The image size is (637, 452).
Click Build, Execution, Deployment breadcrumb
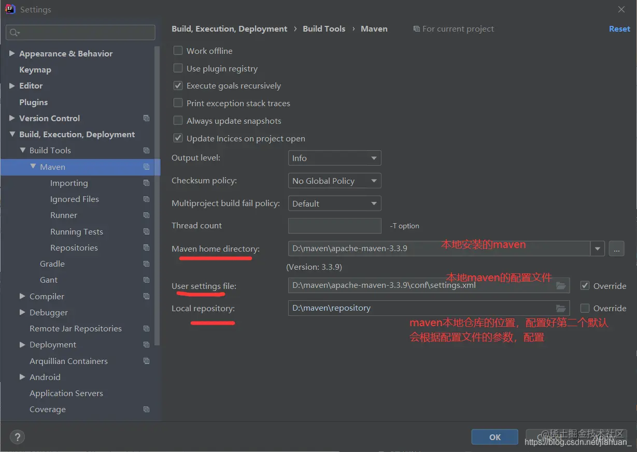pos(230,29)
